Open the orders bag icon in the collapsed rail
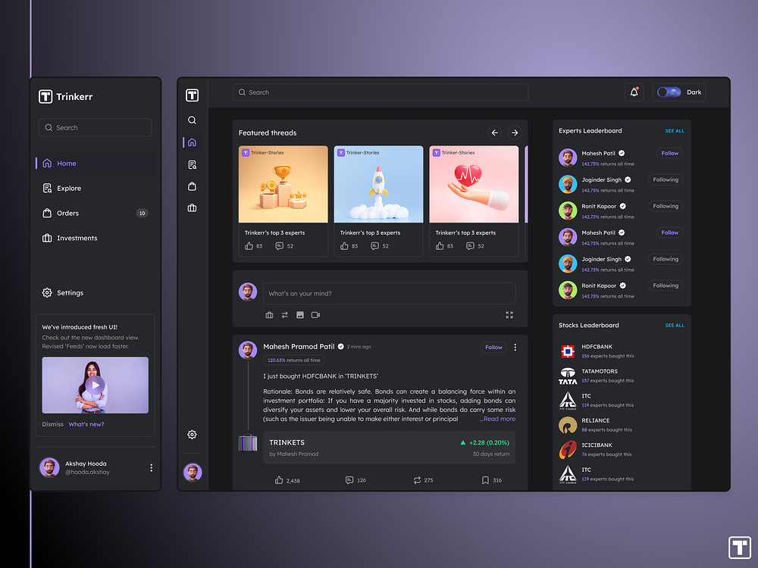758x568 pixels. (192, 186)
